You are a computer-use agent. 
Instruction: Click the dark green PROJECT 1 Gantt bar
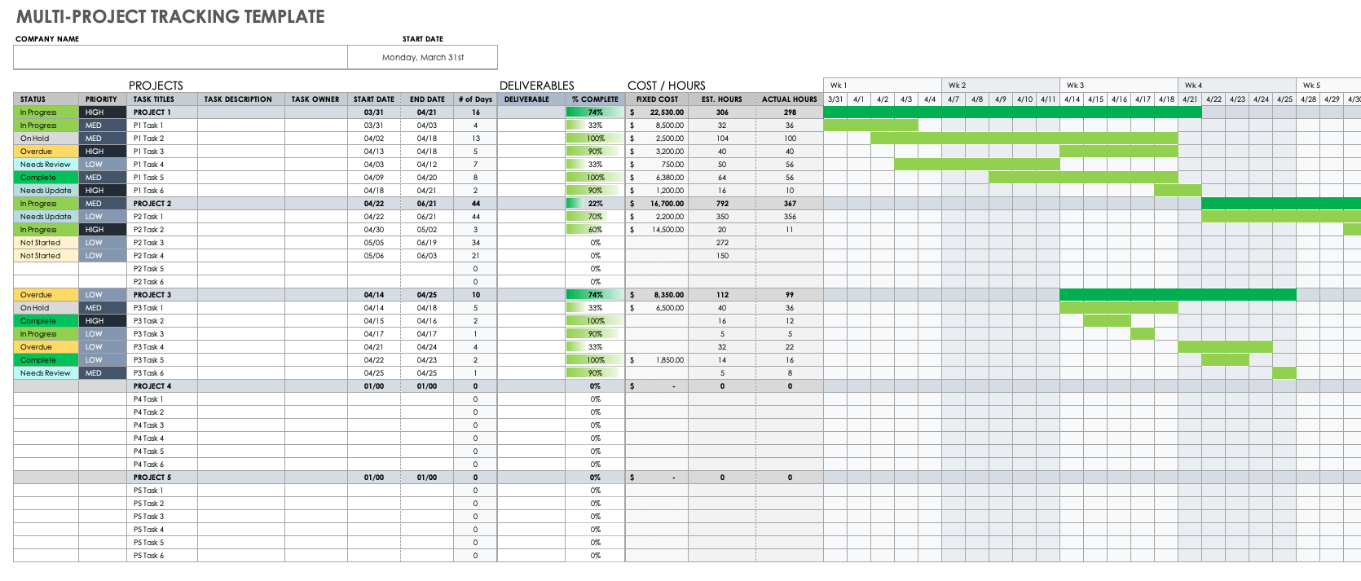pyautogui.click(x=1012, y=112)
